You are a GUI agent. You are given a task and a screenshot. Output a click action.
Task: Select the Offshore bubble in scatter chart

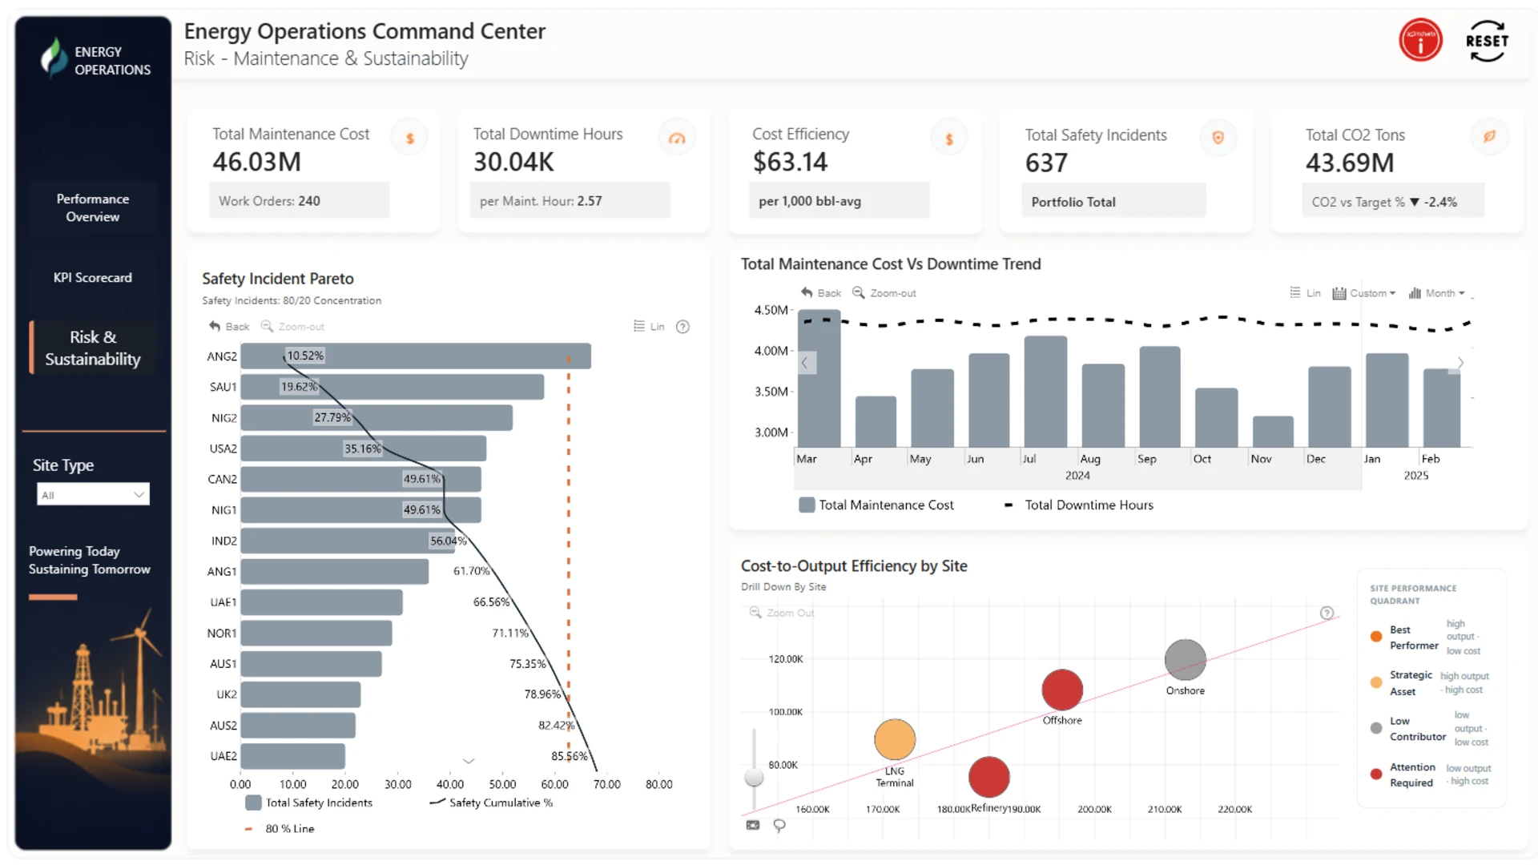pyautogui.click(x=1062, y=690)
